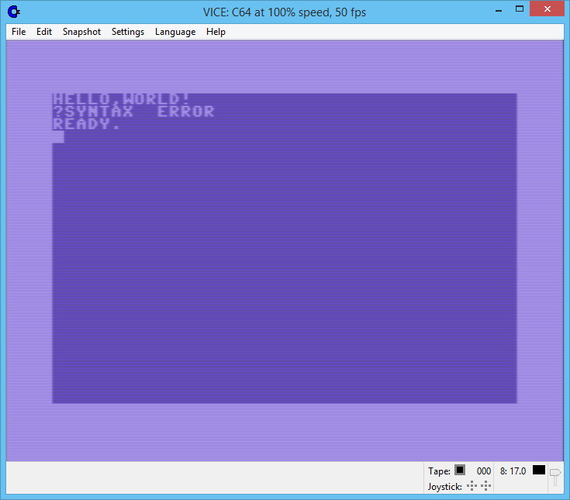Click the Tape: label in status bar

coord(439,471)
